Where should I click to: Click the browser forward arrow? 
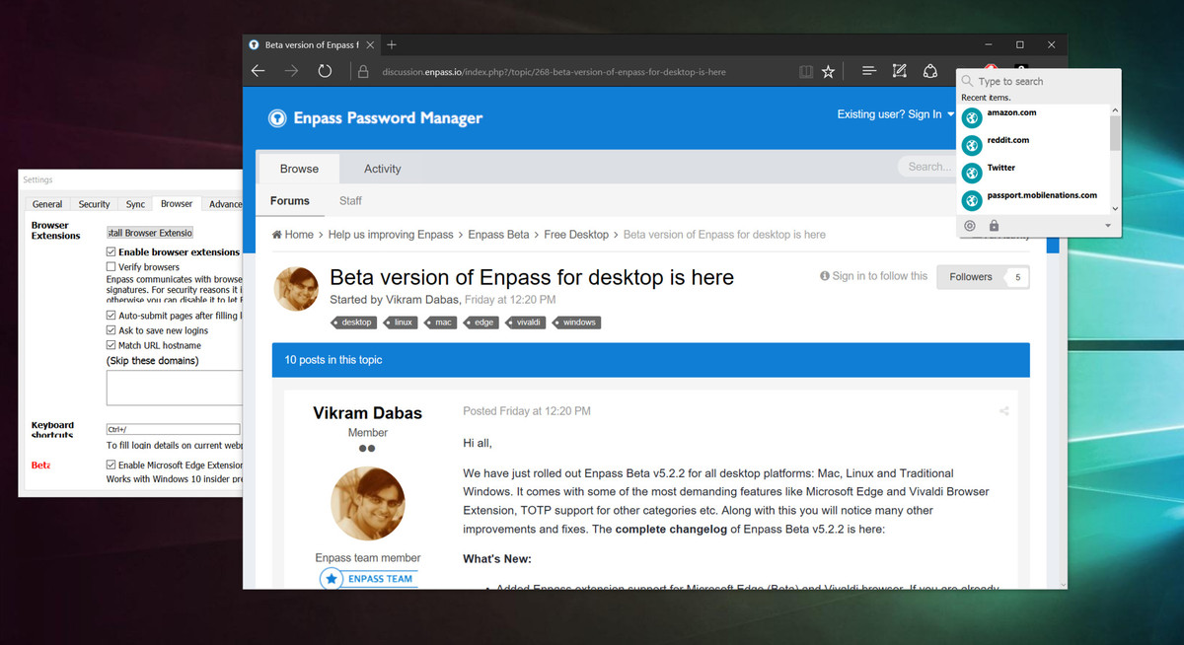pyautogui.click(x=291, y=71)
